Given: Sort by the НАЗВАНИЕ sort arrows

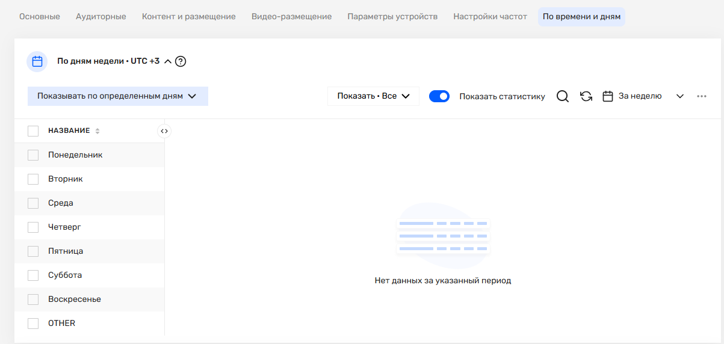Looking at the screenshot, I should (x=97, y=131).
